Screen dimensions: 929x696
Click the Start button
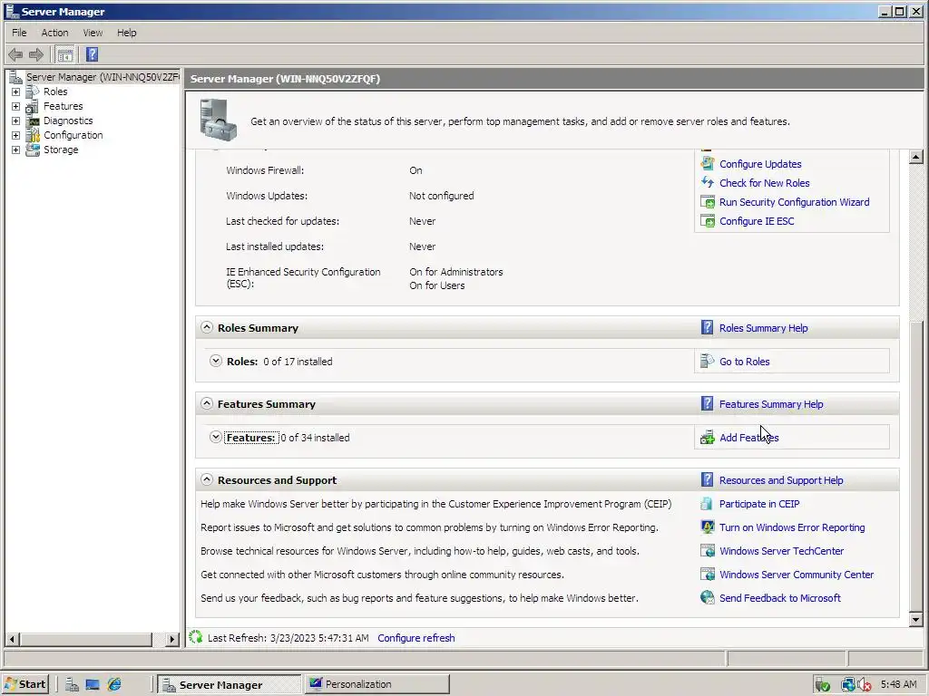pyautogui.click(x=24, y=685)
